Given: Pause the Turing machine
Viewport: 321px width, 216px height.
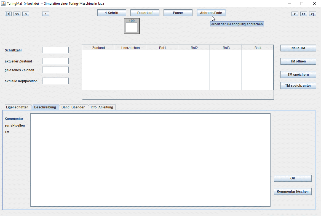Looking at the screenshot, I should tap(178, 13).
